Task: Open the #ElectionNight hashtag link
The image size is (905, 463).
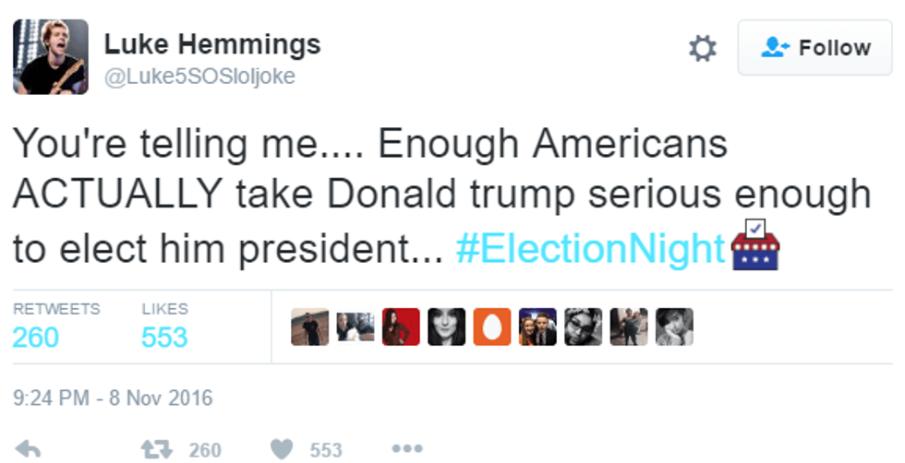Action: [591, 249]
